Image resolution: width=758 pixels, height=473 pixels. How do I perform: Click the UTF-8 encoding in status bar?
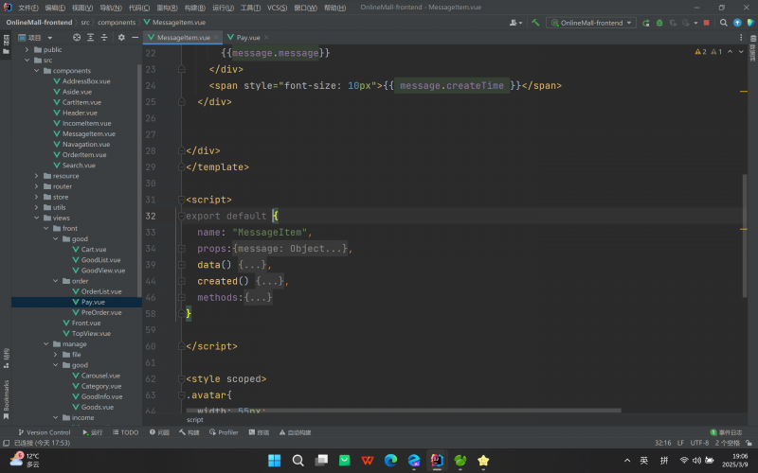[x=699, y=443]
